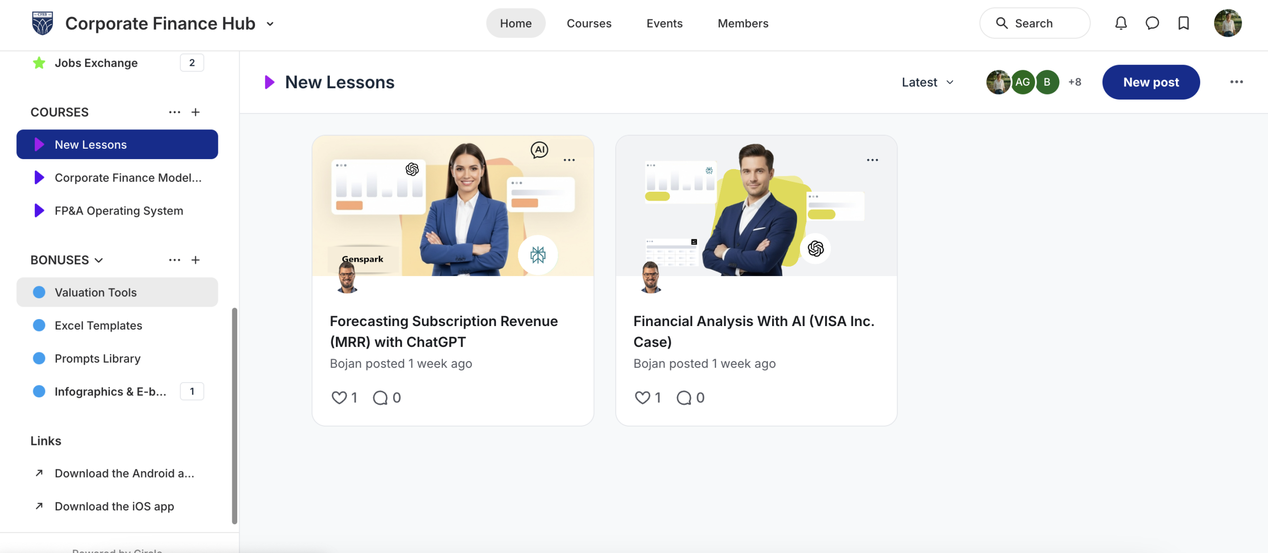Like the Forecasting Subscription Revenue post
The width and height of the screenshot is (1268, 553).
[339, 398]
